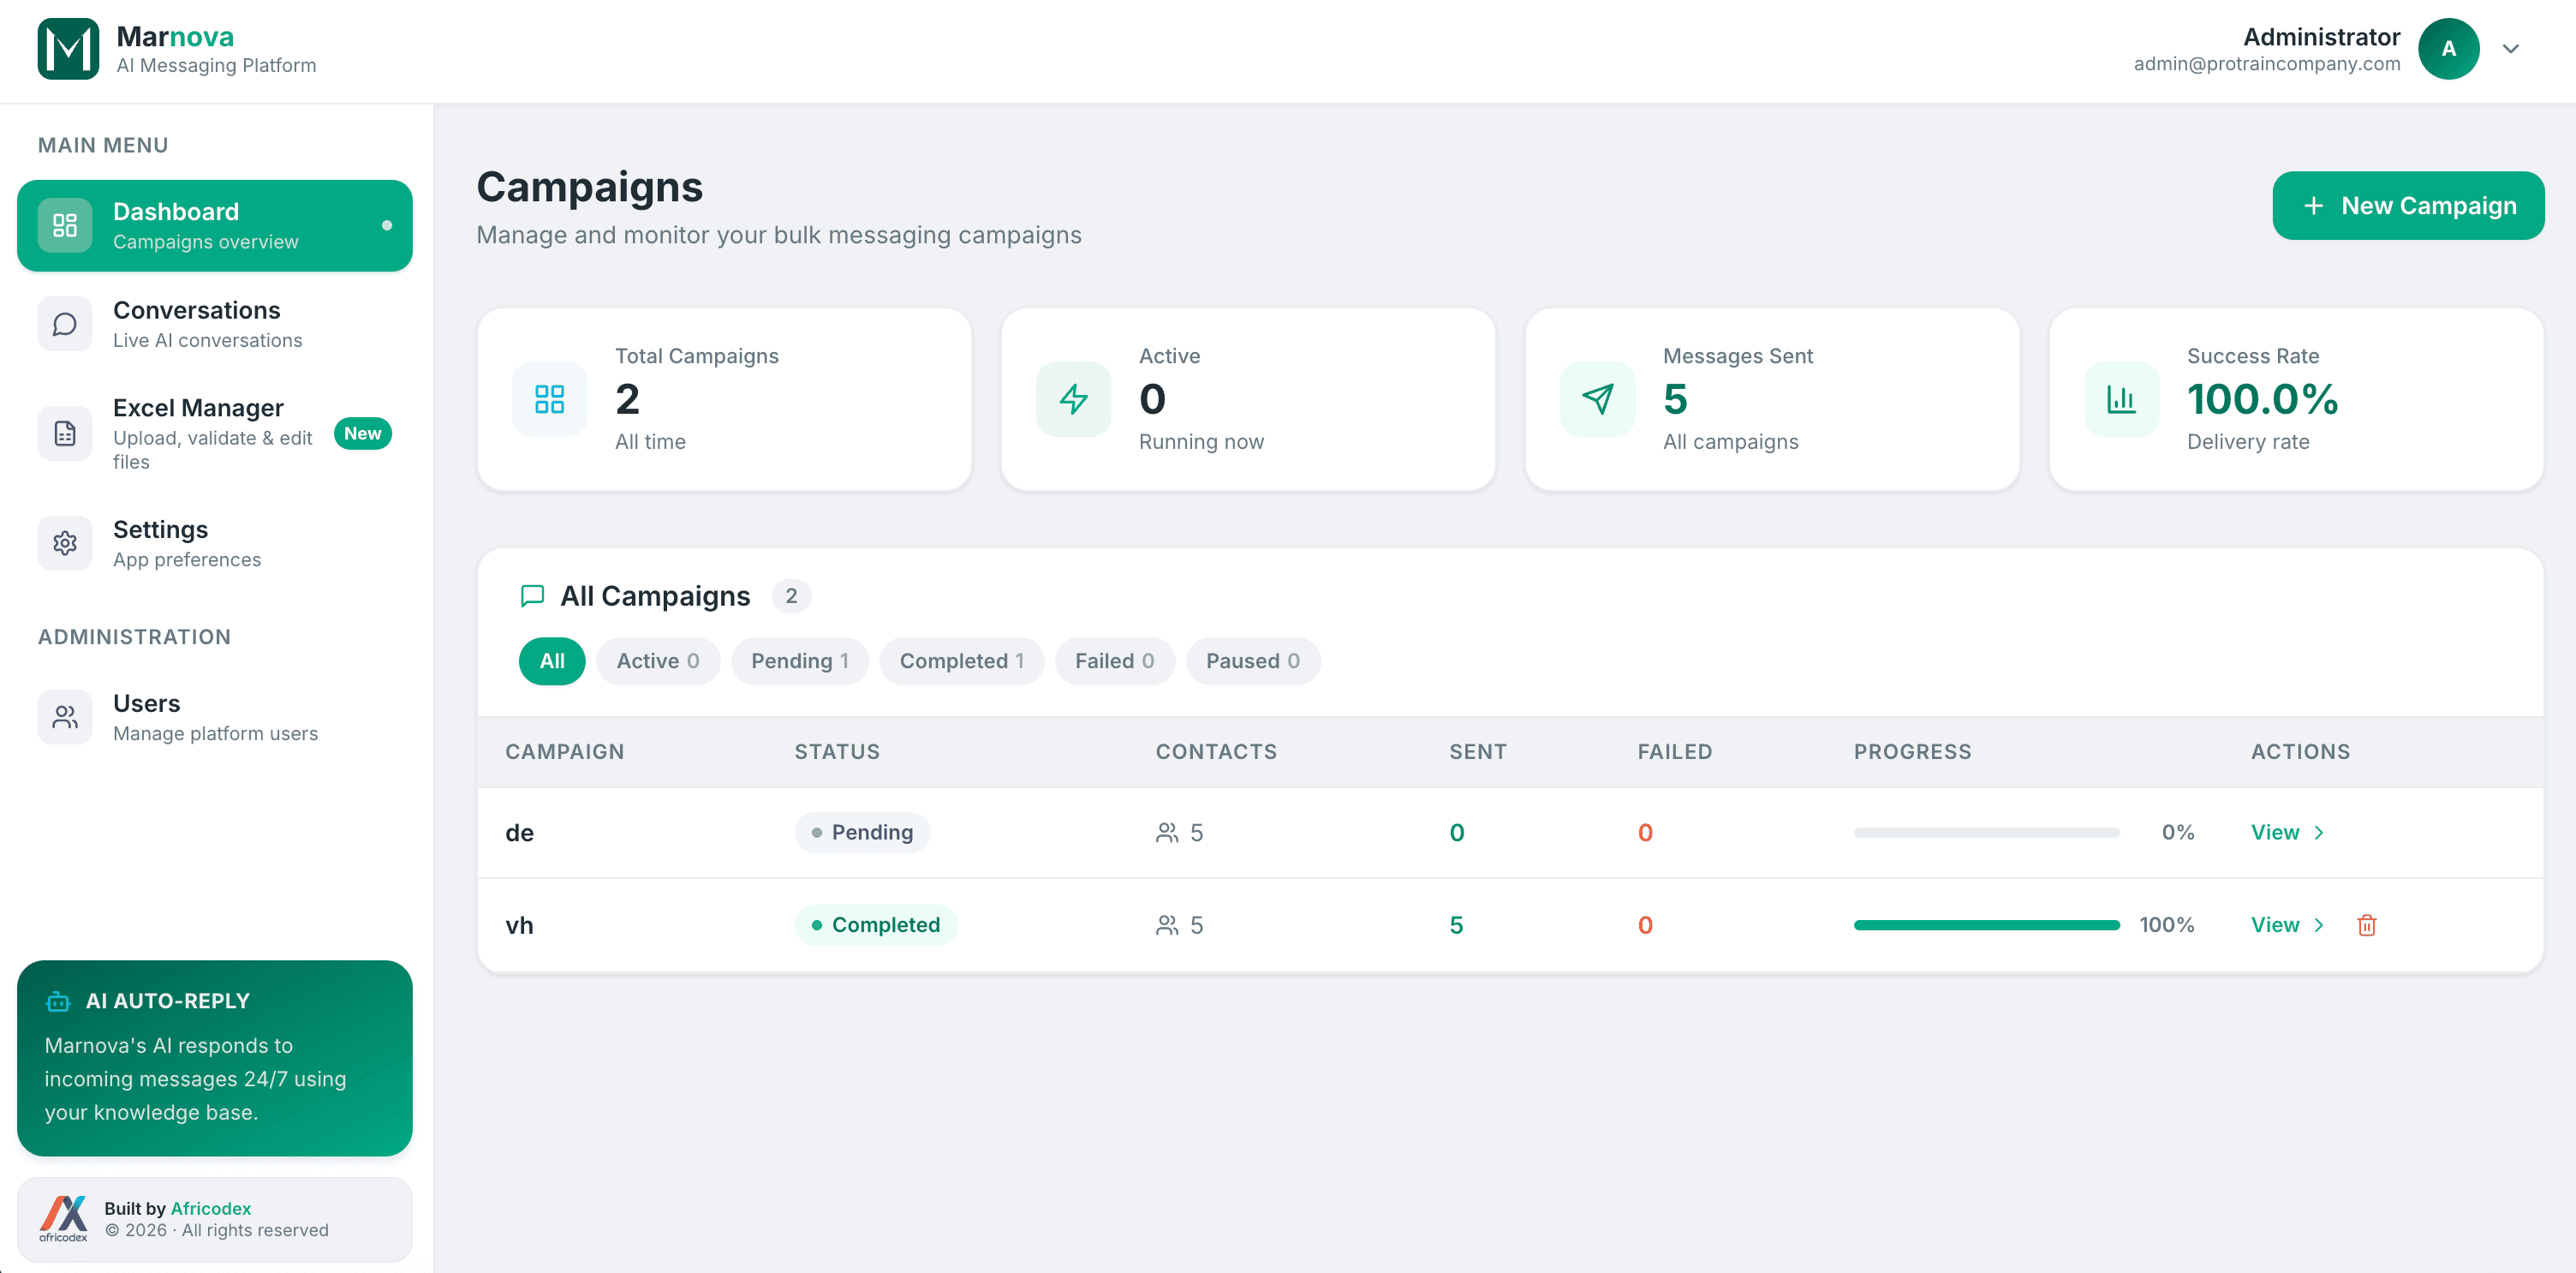2576x1273 pixels.
Task: Click the Marnova logo in top left
Action: (67, 48)
